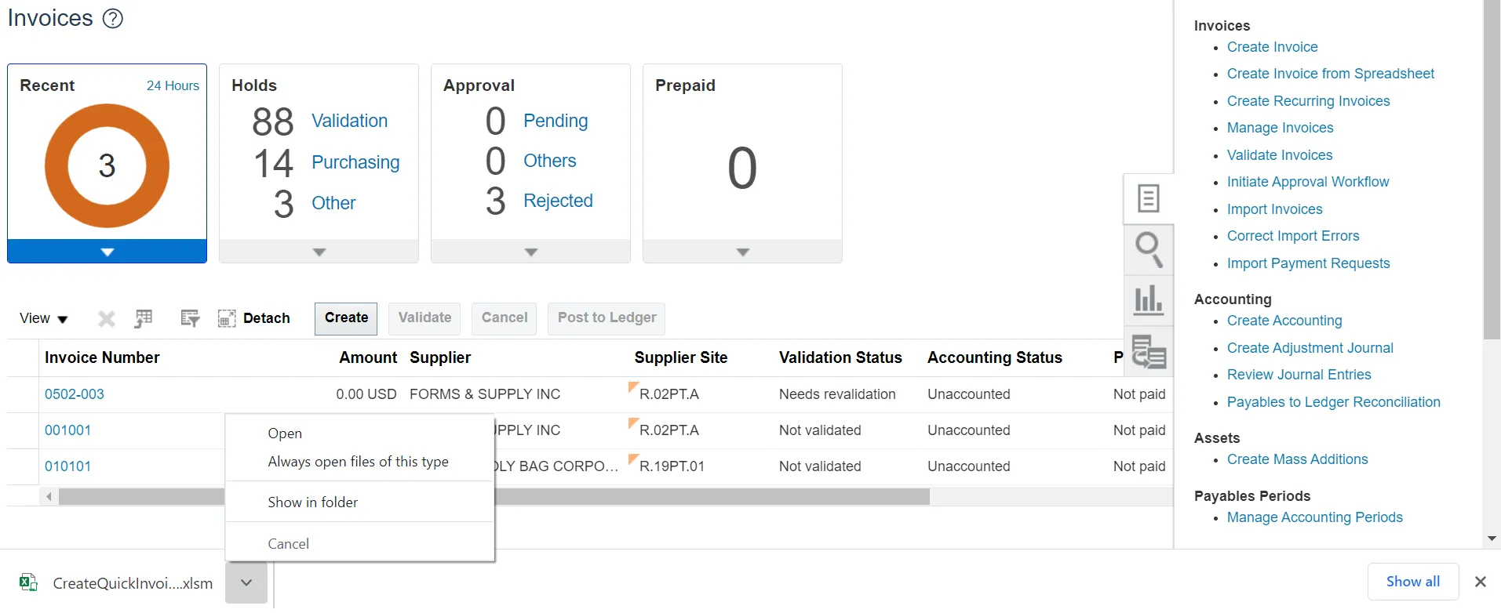Open the Reports bar chart panel tab

point(1148,299)
